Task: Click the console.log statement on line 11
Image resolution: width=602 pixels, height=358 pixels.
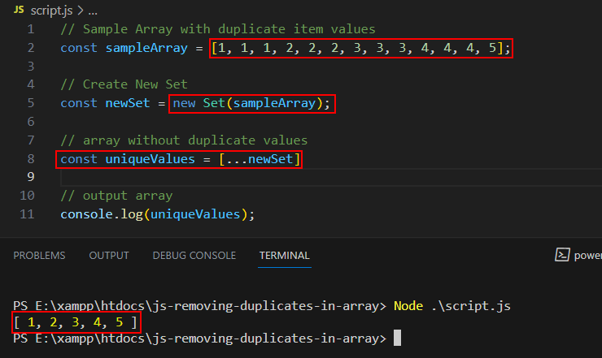Action: click(157, 214)
